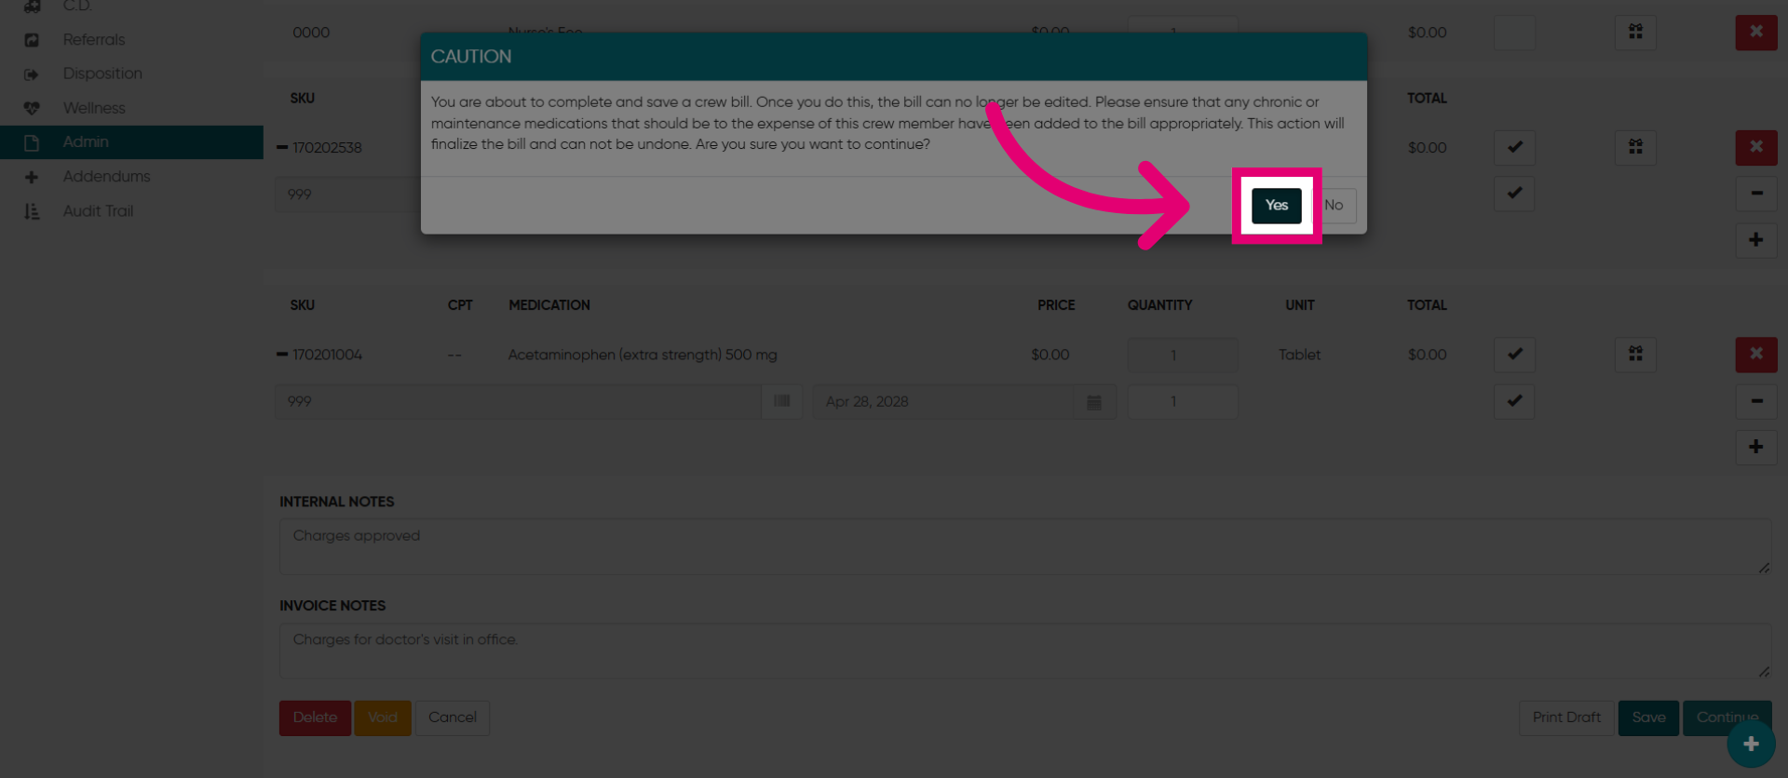
Task: Remove the lot line under 170202538 with minus
Action: (x=1755, y=194)
